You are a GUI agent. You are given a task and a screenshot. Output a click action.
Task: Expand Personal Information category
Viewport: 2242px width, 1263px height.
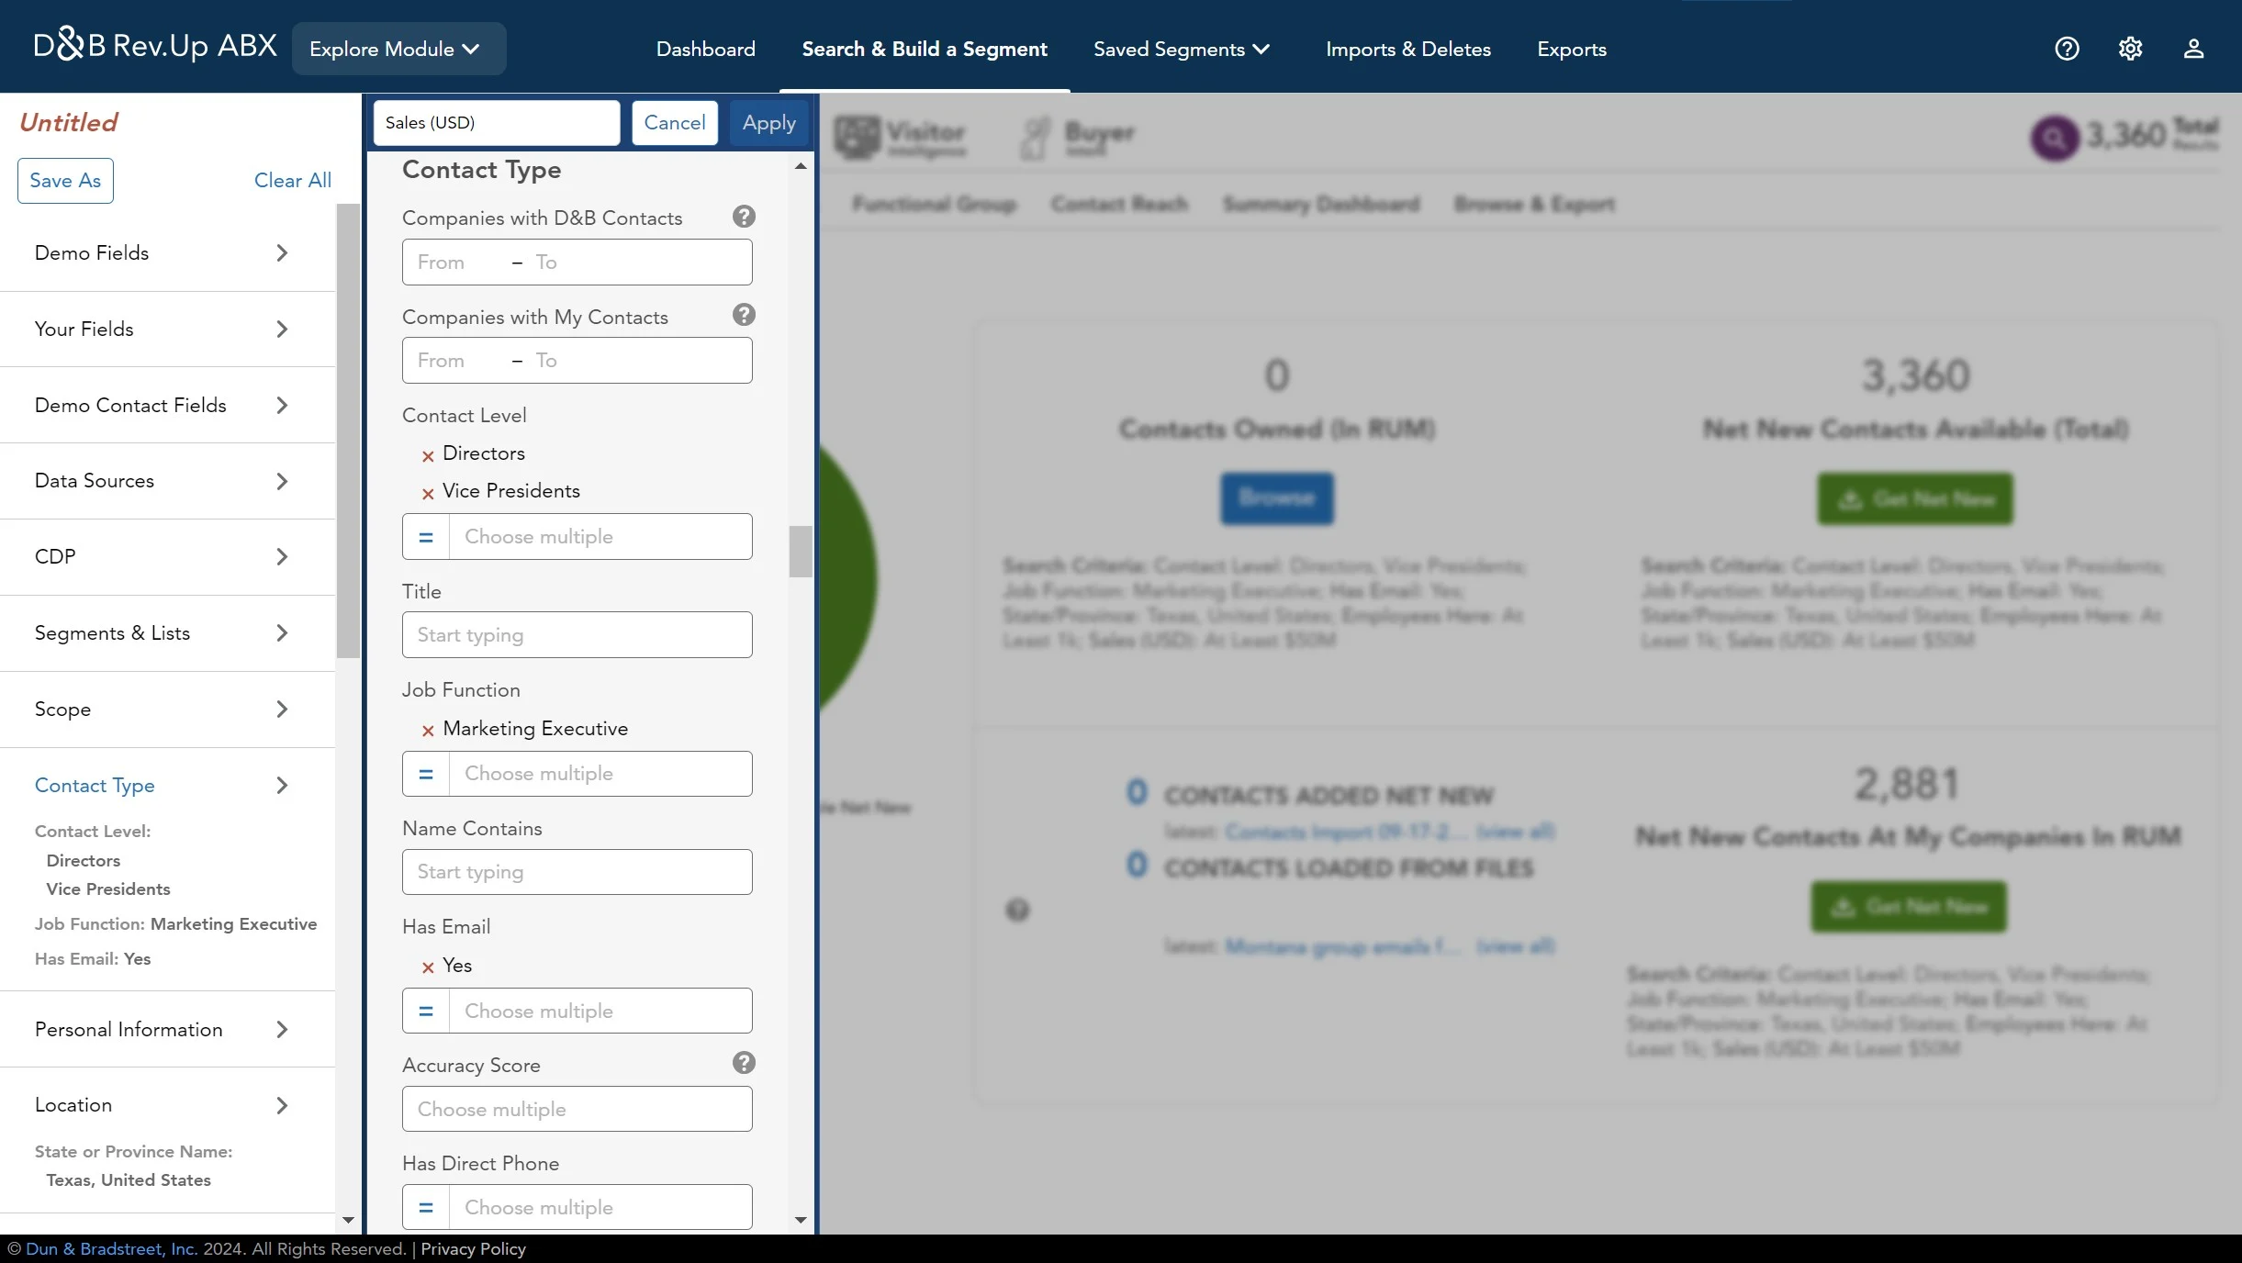tap(167, 1029)
